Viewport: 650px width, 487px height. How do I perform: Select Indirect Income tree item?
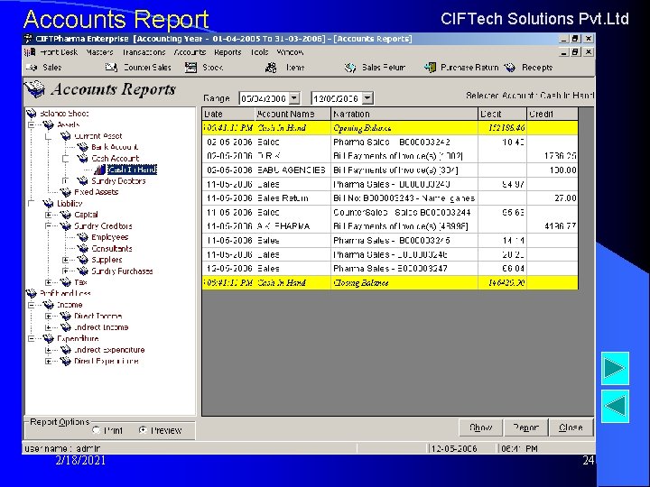click(x=101, y=327)
